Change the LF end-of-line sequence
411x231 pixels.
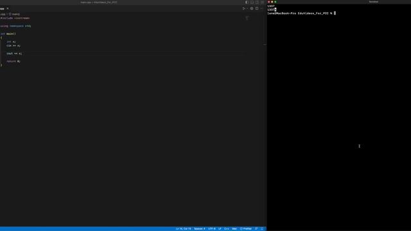(x=220, y=228)
